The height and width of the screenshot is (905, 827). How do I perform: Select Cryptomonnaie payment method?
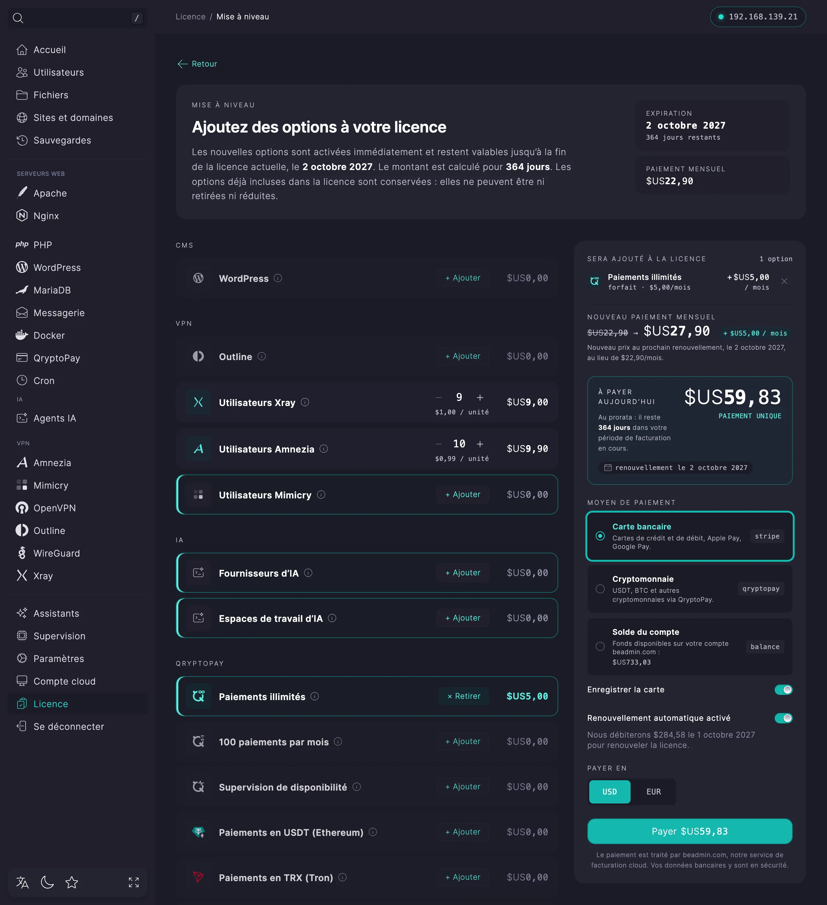pyautogui.click(x=690, y=589)
